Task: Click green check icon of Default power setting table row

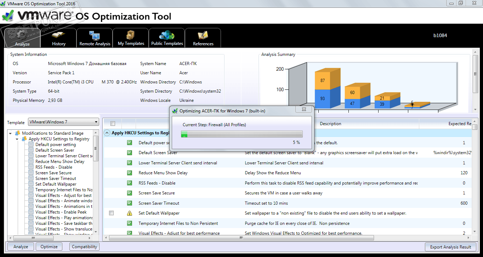Action: pos(130,143)
